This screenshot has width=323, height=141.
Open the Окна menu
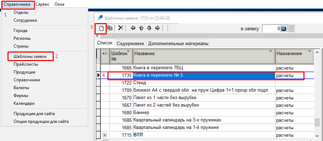click(59, 4)
